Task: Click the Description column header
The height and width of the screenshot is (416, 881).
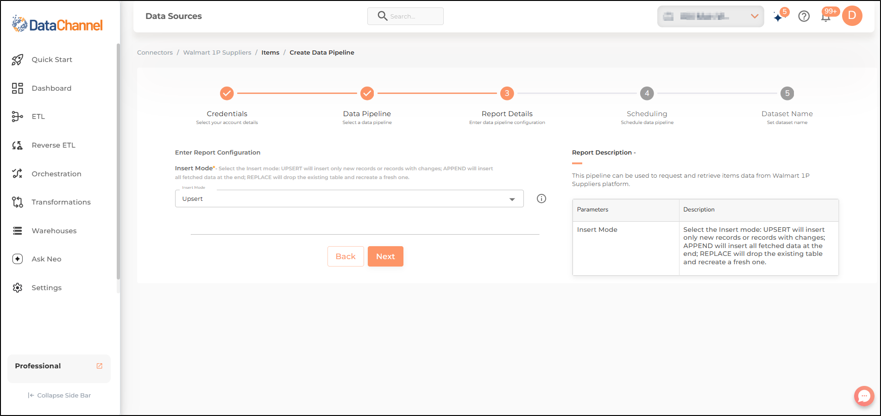Action: pyautogui.click(x=759, y=210)
